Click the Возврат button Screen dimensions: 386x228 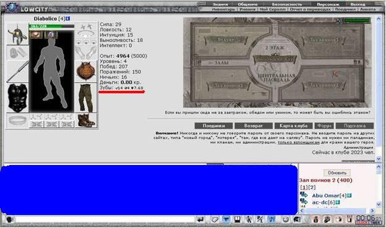254,125
